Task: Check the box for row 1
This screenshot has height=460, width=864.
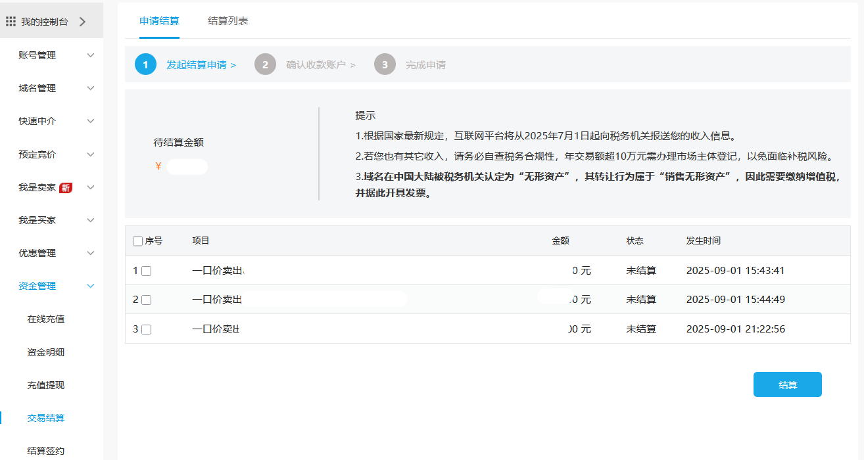Action: 147,271
